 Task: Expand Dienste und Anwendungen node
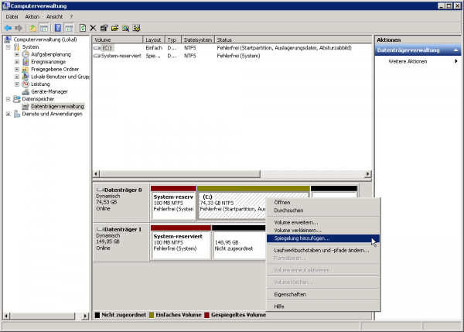(8, 114)
